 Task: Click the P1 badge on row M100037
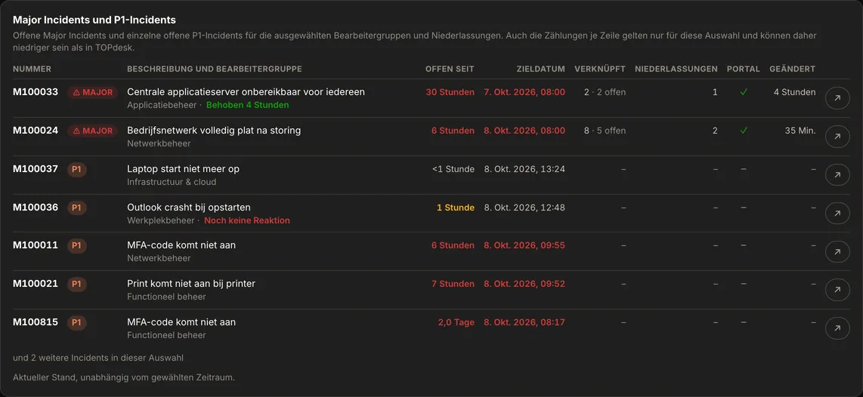click(76, 169)
